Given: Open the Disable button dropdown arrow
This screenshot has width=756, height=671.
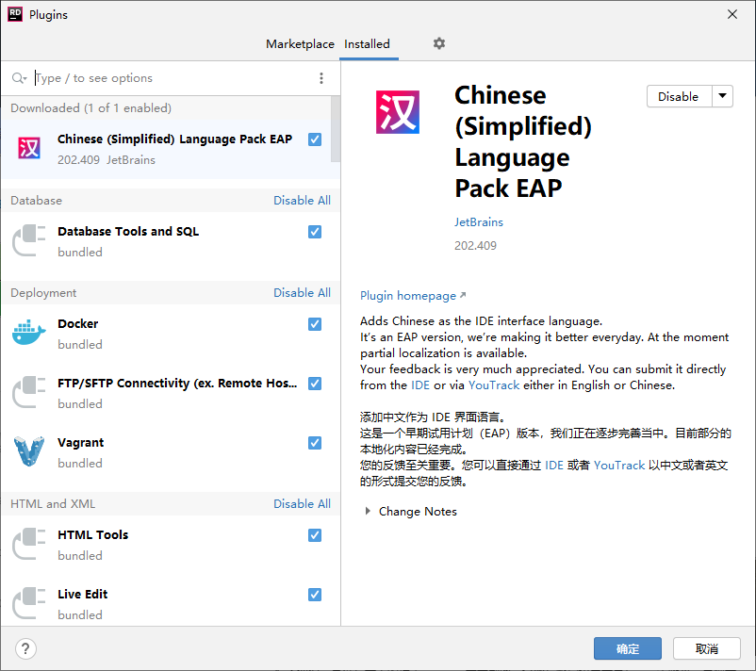Looking at the screenshot, I should point(722,96).
